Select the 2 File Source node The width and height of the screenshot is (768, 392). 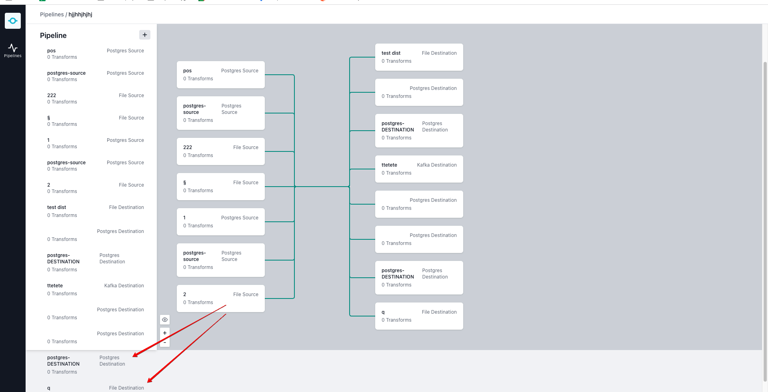pyautogui.click(x=220, y=298)
